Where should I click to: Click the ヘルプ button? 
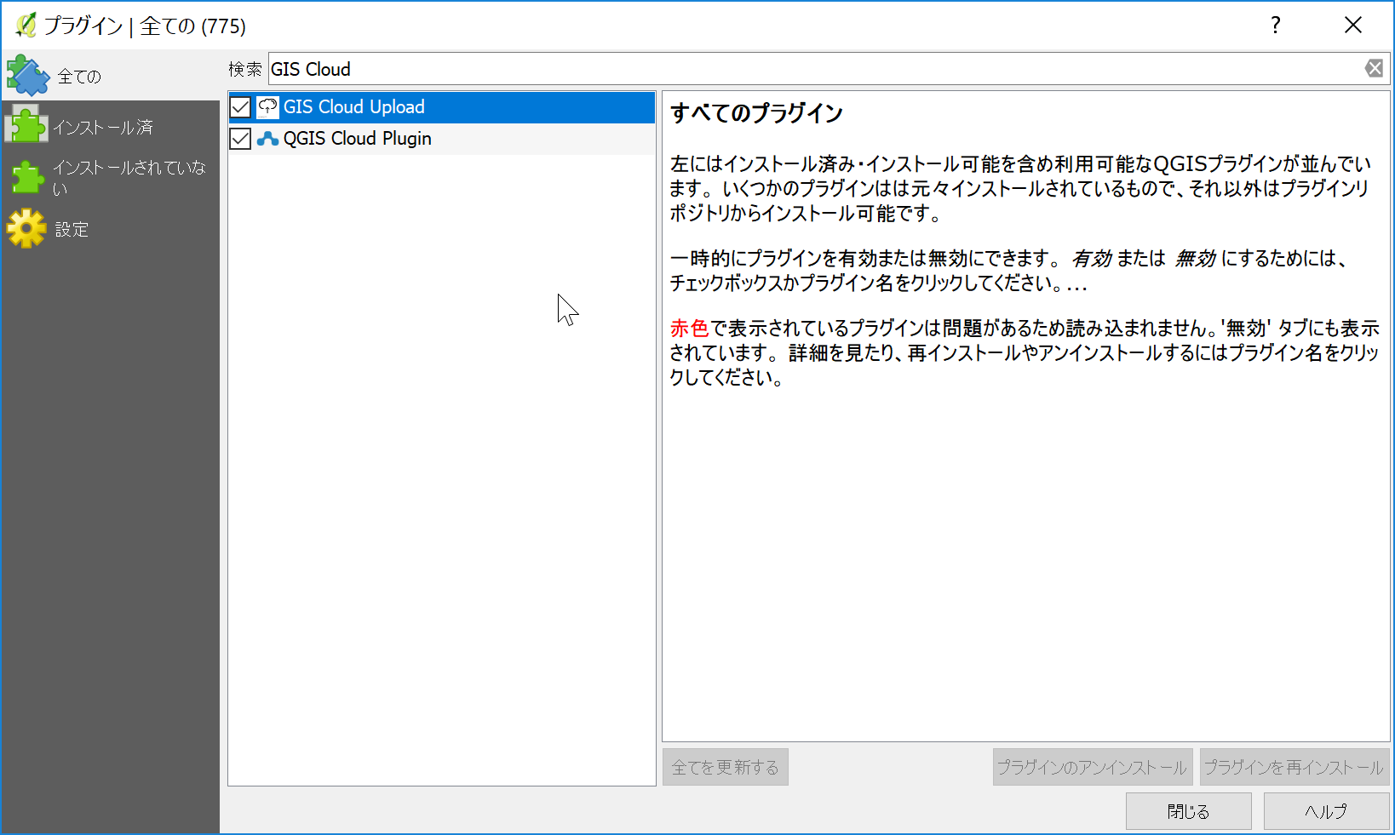tap(1327, 811)
